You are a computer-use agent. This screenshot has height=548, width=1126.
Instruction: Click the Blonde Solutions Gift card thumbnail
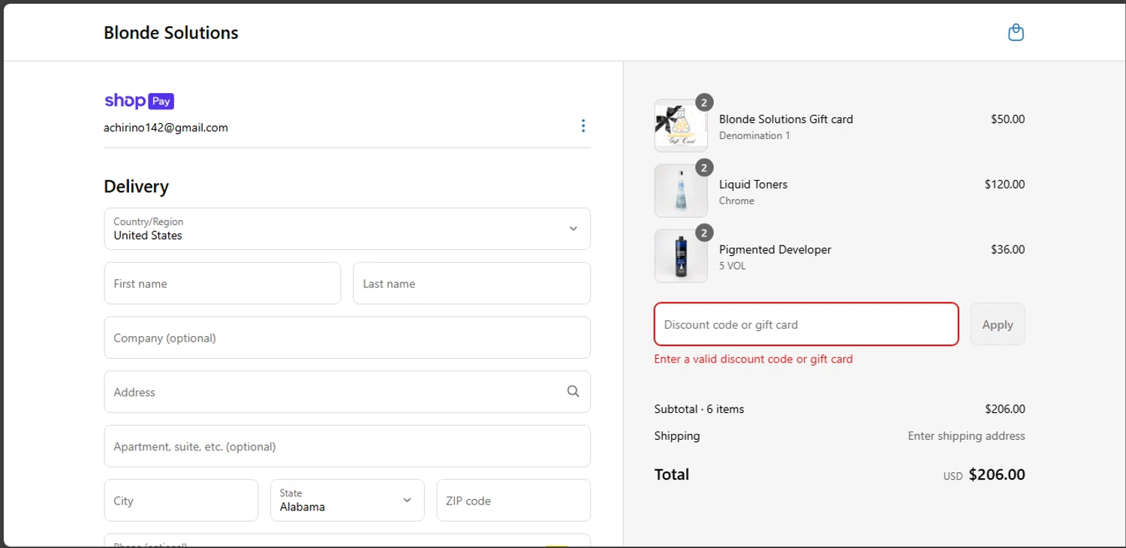[681, 126]
